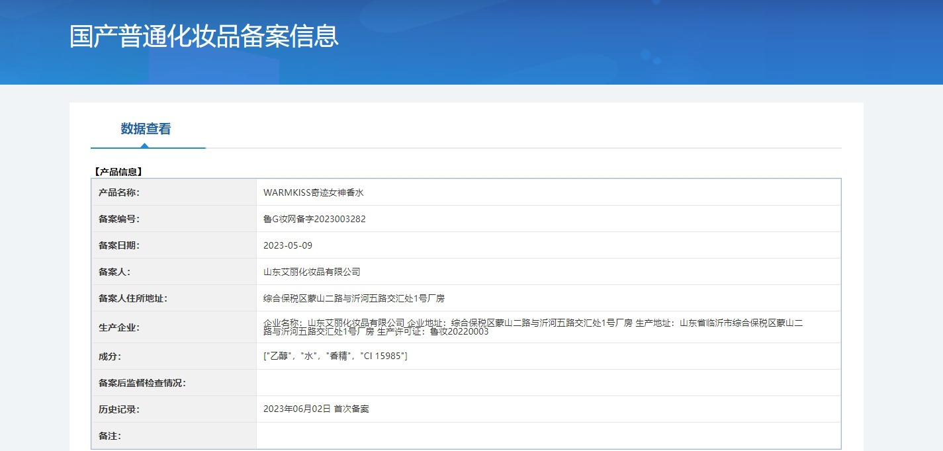Click the 历史记录 label cell
This screenshot has width=943, height=451.
174,409
